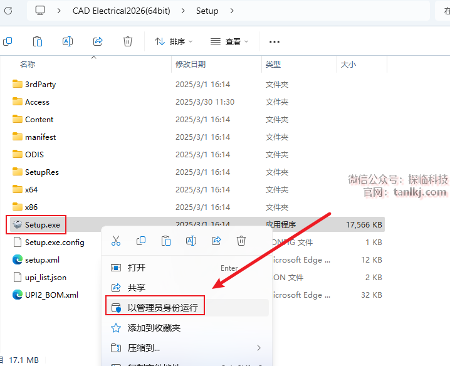Click the This PC monitor icon in breadcrumb
The image size is (450, 366).
pyautogui.click(x=40, y=11)
